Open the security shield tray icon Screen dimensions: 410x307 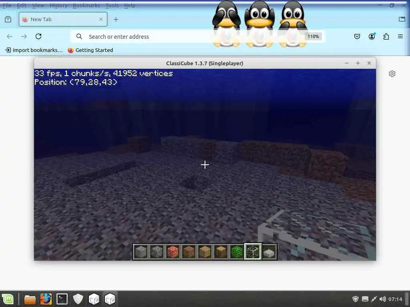pos(356,299)
